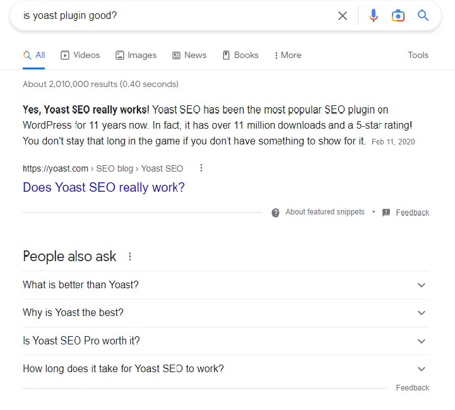Open three-dot menu next to People also ask
The width and height of the screenshot is (455, 410).
click(x=130, y=256)
